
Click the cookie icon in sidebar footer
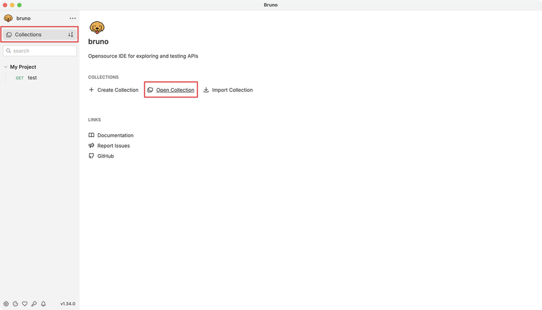click(16, 304)
